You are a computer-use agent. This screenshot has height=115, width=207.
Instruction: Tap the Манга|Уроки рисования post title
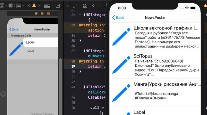click(167, 84)
